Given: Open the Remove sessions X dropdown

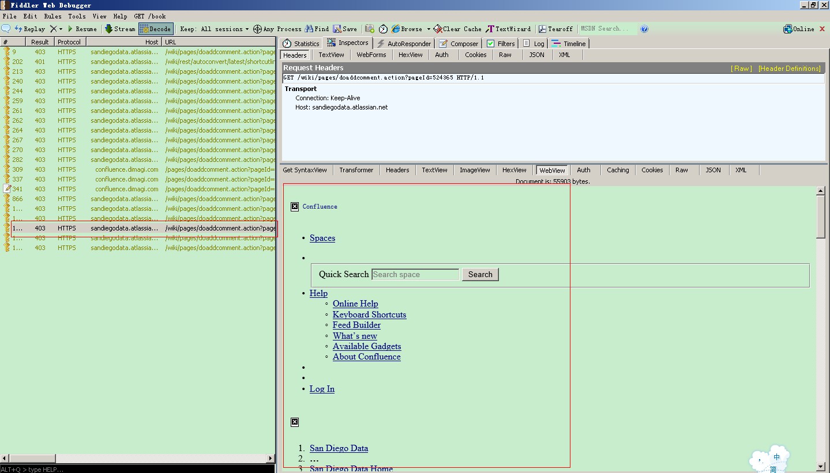Looking at the screenshot, I should pyautogui.click(x=56, y=29).
